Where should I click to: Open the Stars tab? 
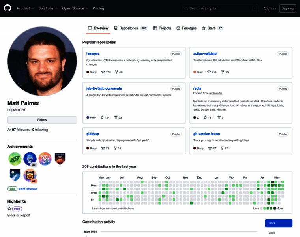(212, 28)
